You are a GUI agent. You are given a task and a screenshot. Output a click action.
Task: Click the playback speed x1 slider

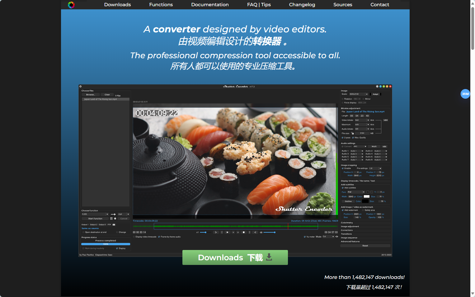205,232
